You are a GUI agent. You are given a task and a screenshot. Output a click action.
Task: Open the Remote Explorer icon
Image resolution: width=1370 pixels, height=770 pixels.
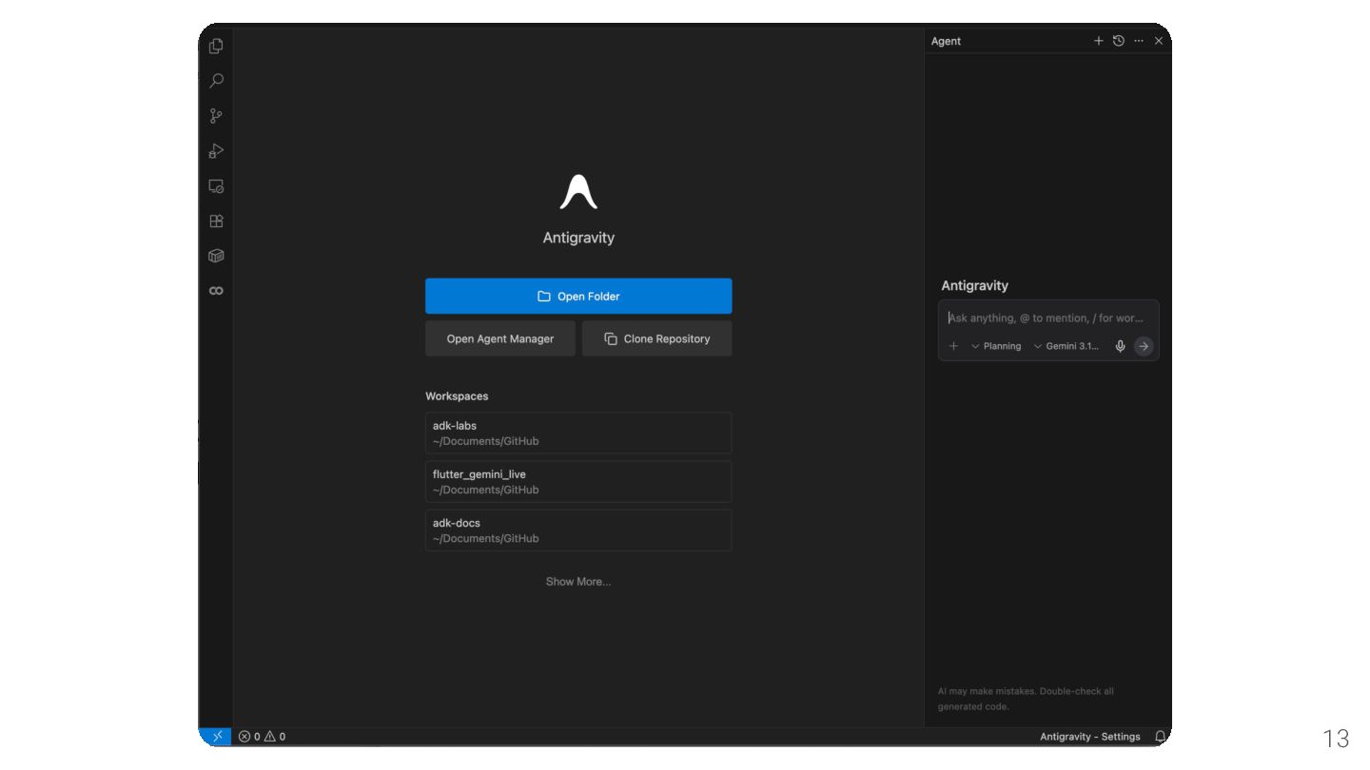[216, 186]
